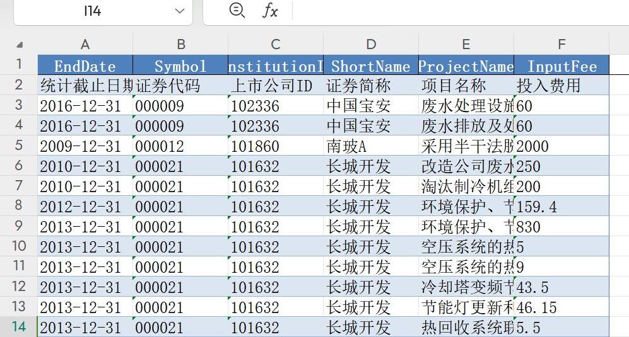Screen dimensions: 629x337
Task: Click the InputFee cell with 2000
Action: [x=561, y=146]
